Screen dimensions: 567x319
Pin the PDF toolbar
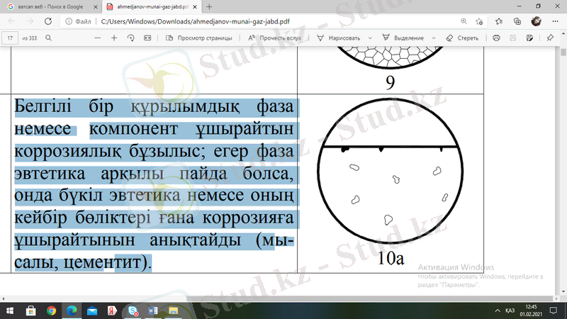(x=550, y=38)
